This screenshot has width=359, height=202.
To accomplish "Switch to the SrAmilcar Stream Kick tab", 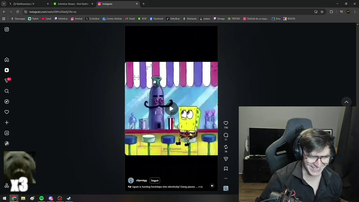I will (x=73, y=4).
